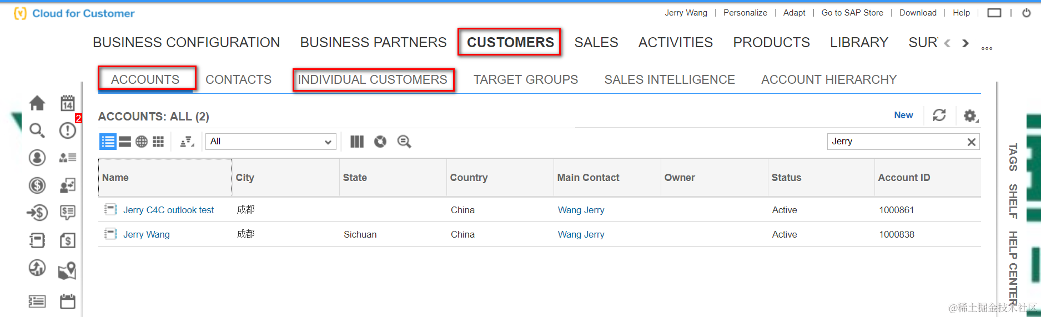The image size is (1041, 317).
Task: Go to the Home icon in sidebar
Action: click(37, 103)
